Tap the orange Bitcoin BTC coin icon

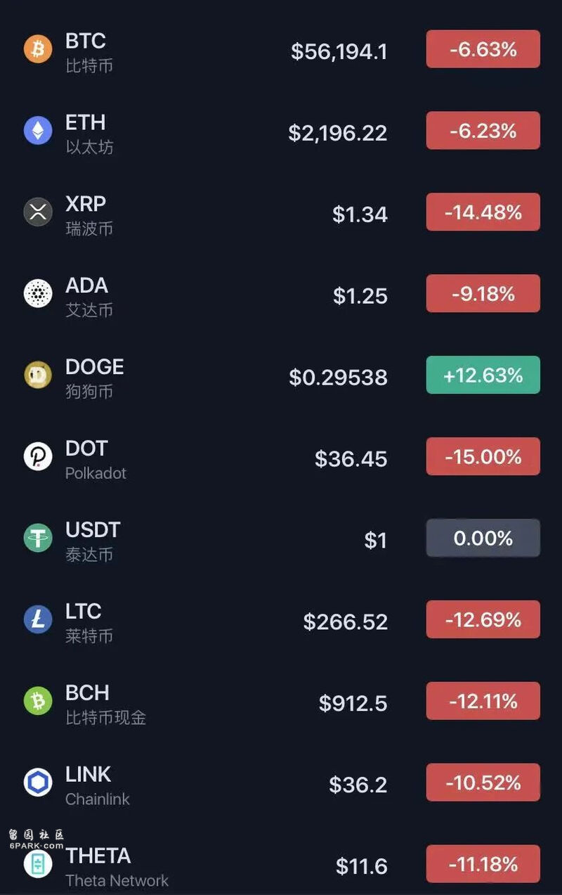(38, 49)
